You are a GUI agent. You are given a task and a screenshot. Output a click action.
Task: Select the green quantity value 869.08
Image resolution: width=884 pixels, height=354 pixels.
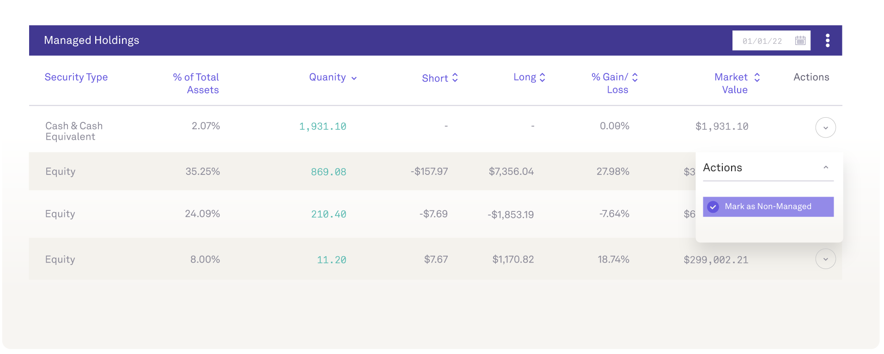pyautogui.click(x=329, y=171)
